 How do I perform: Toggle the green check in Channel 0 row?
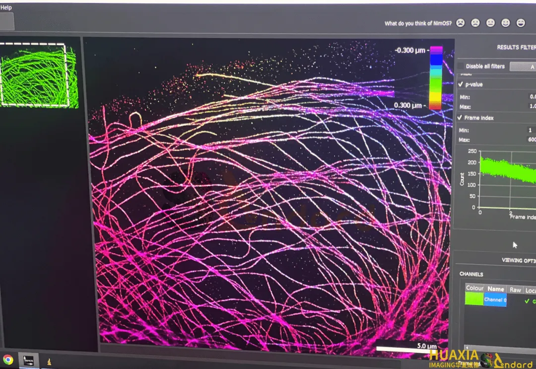pos(527,300)
